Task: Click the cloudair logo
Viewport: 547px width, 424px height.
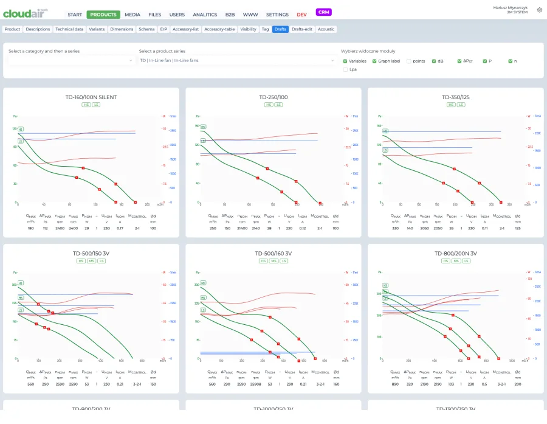Action: pos(25,13)
